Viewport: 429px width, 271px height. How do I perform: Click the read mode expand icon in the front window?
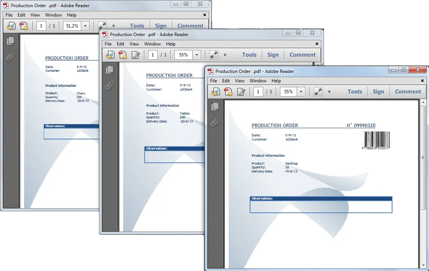point(318,92)
